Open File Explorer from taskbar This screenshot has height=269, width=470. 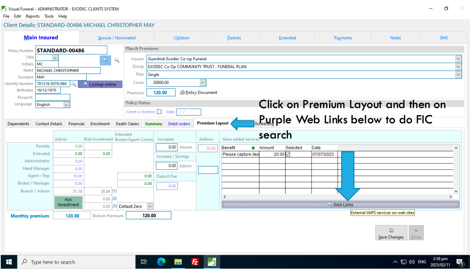tap(178, 262)
